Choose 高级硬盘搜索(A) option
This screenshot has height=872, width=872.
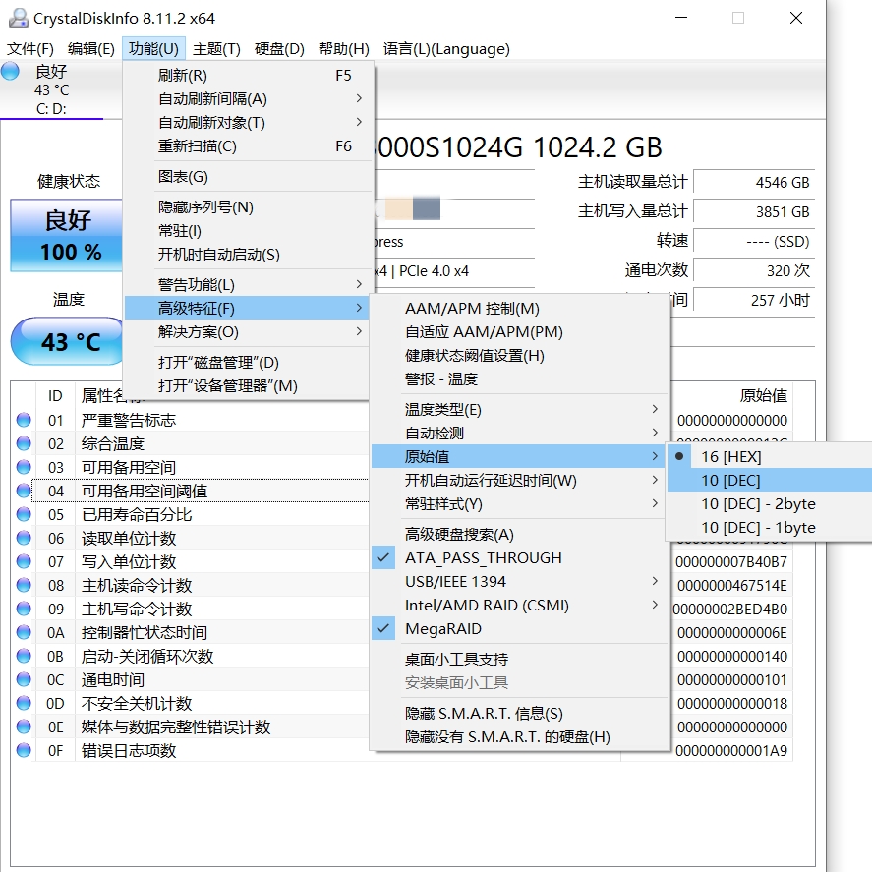(519, 535)
